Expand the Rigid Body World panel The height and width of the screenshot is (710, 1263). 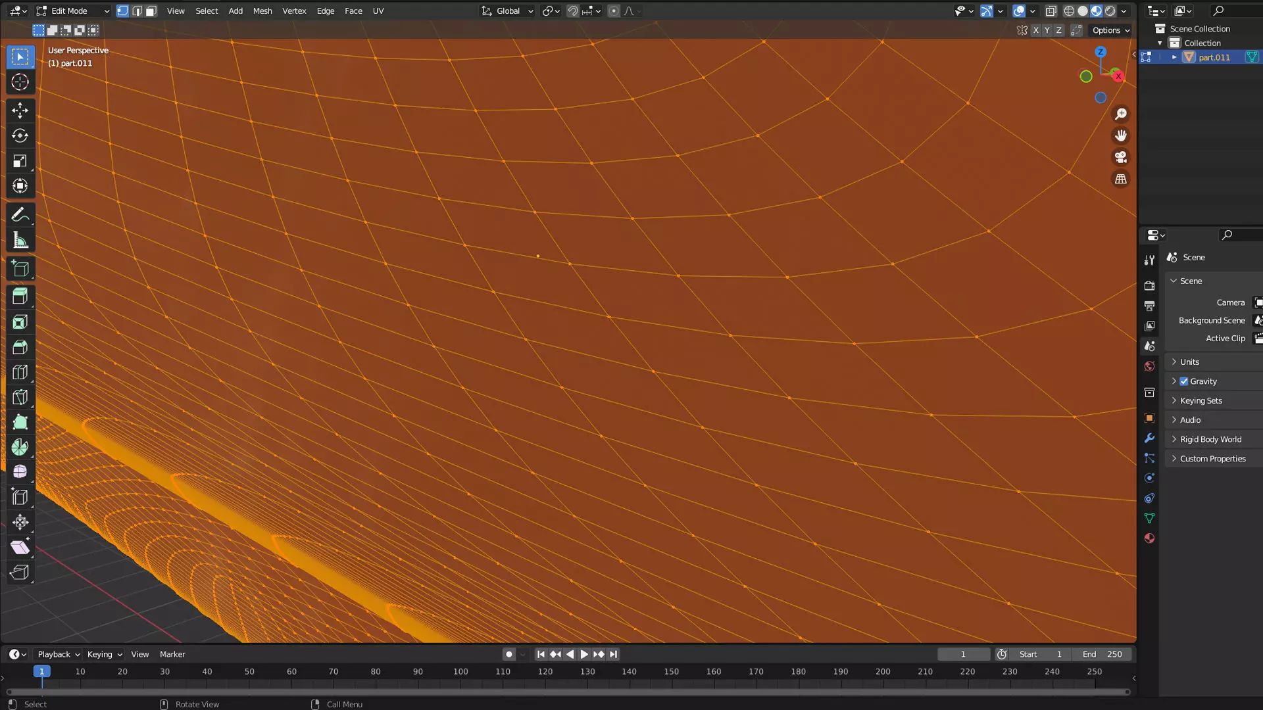[x=1210, y=439]
